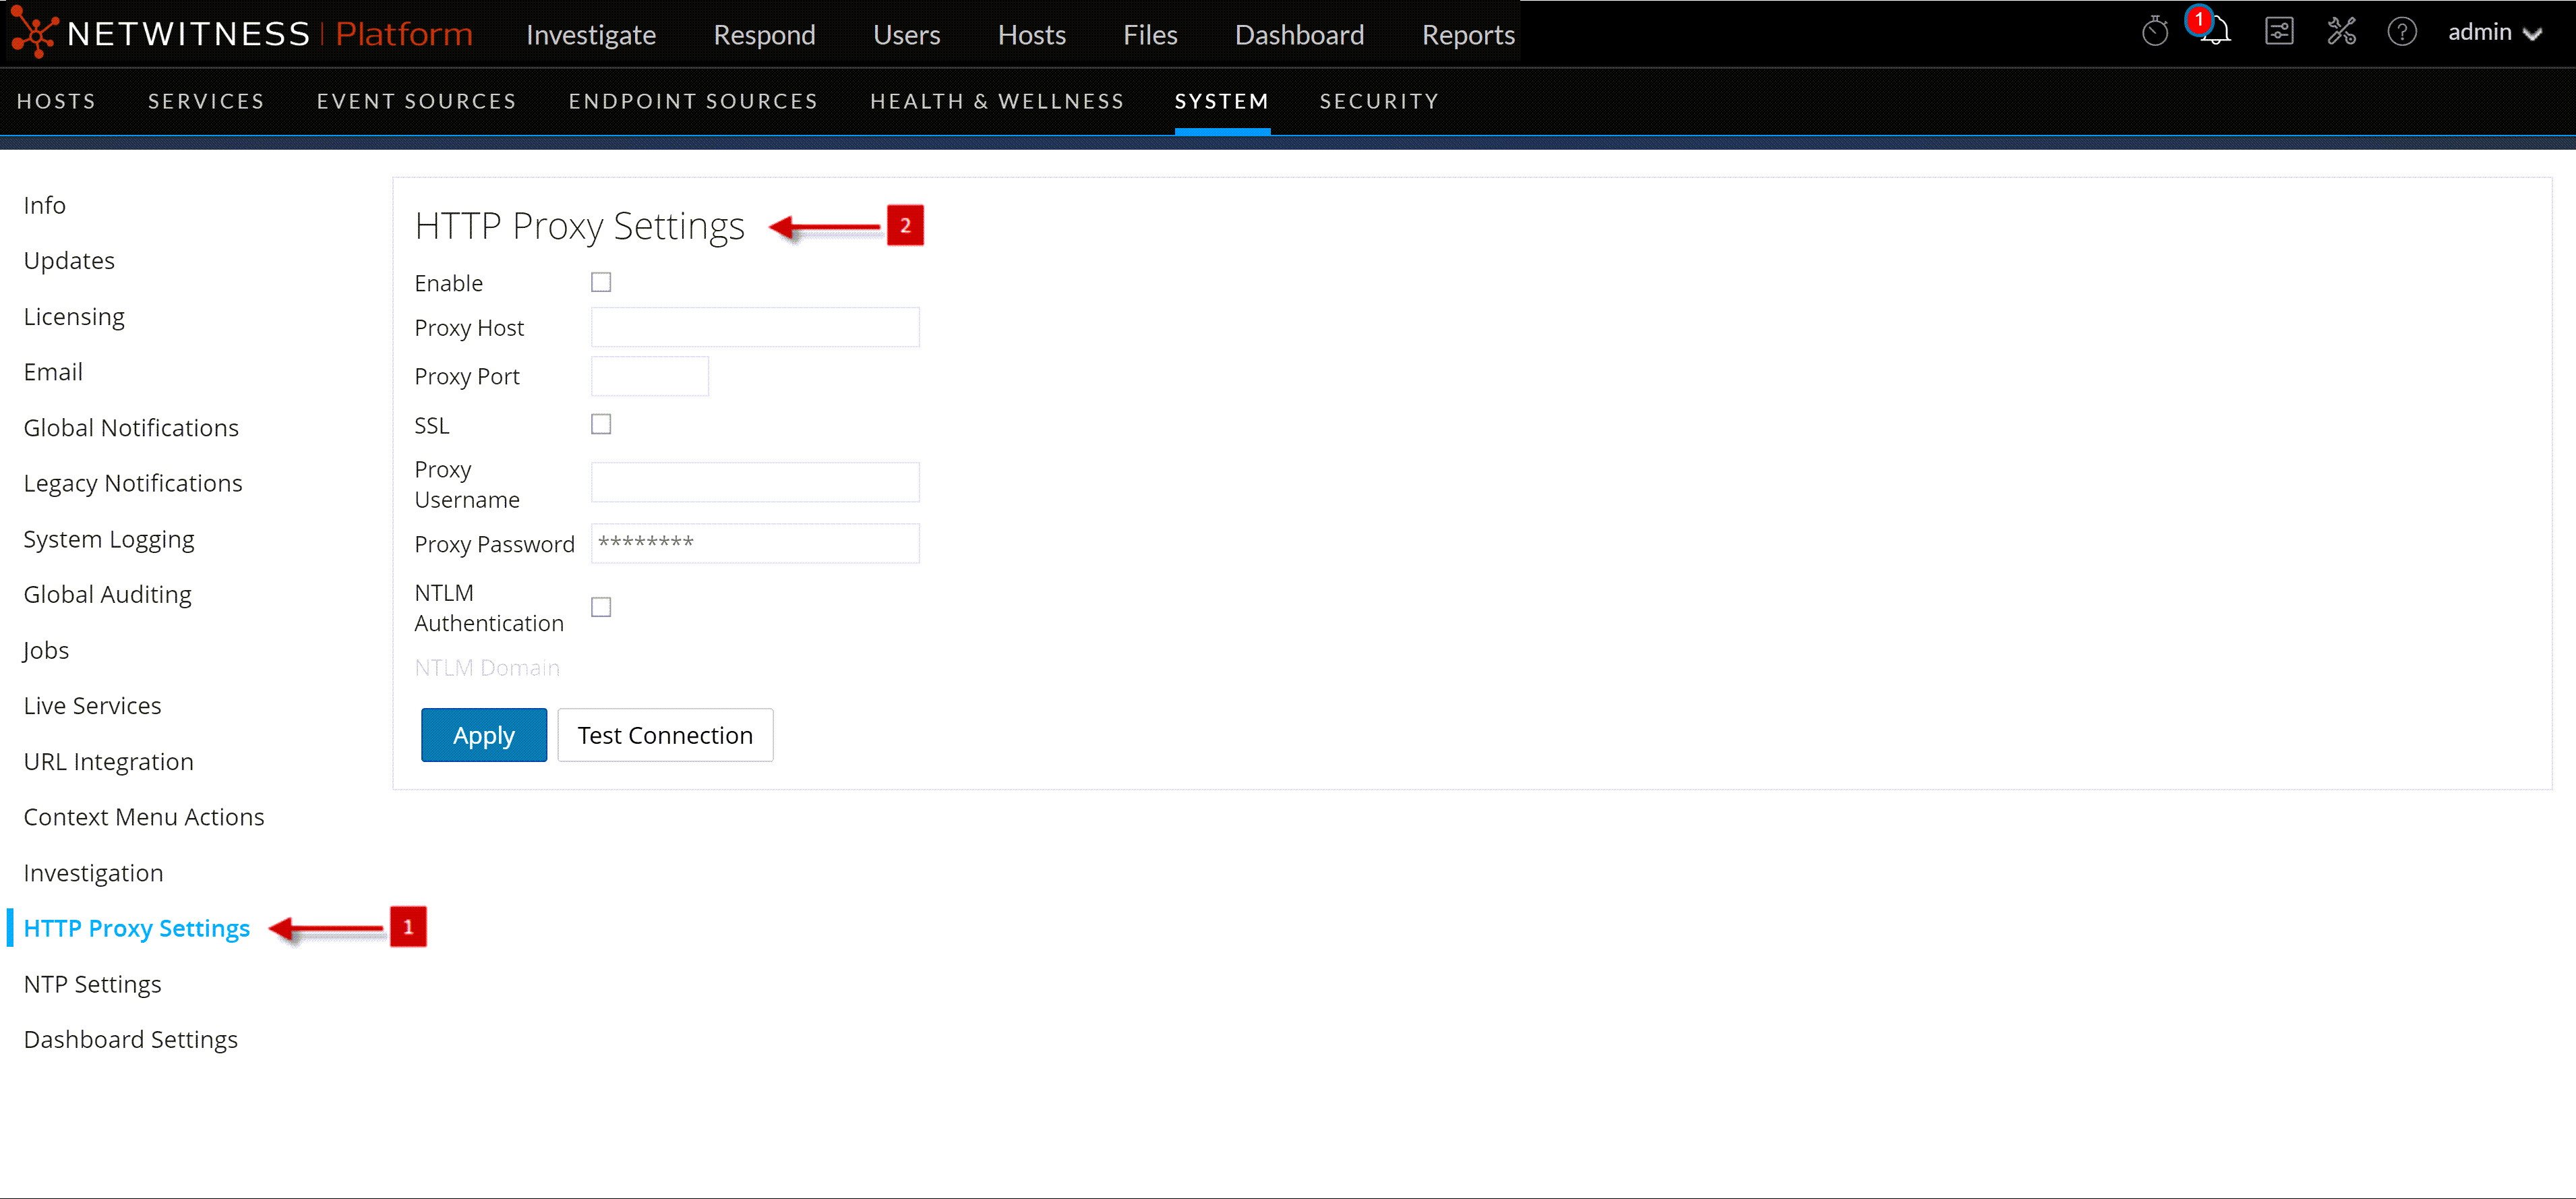Enable the HTTP proxy checkbox
Image resolution: width=2576 pixels, height=1199 pixels.
click(601, 283)
